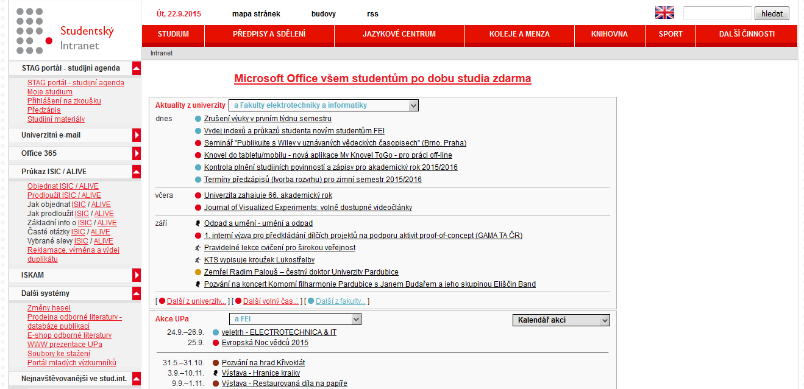Open Prodloužit ISIC / ALIVE link
This screenshot has width=804, height=389.
tap(64, 195)
